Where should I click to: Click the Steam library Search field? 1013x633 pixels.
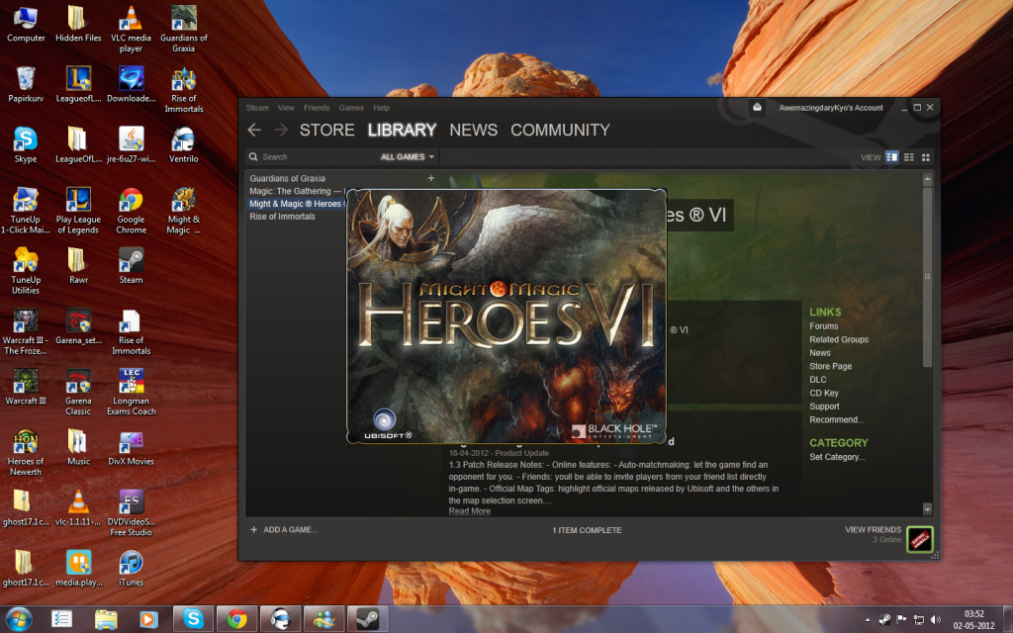pos(310,157)
